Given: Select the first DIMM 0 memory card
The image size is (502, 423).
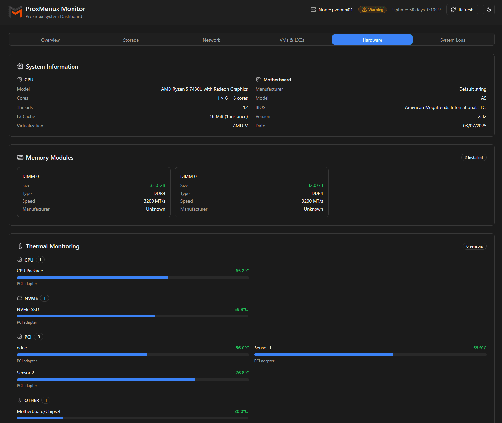Looking at the screenshot, I should 94,192.
